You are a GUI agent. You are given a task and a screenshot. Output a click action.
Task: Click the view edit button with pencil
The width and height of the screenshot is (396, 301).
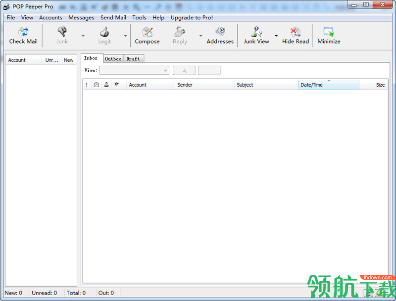pos(184,70)
